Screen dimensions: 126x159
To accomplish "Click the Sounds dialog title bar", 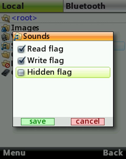I will (63, 36).
